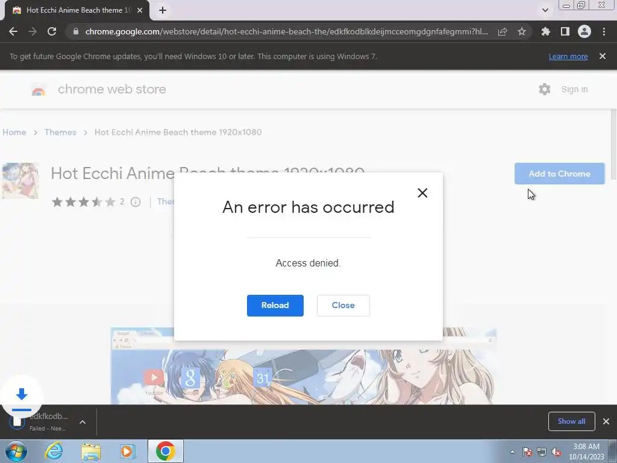Open the Extensions puzzle icon

click(545, 31)
